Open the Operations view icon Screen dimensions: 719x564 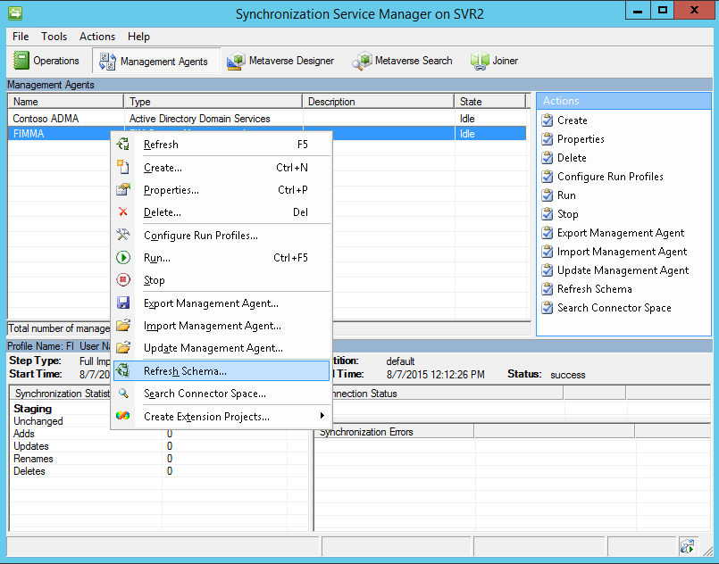point(21,61)
